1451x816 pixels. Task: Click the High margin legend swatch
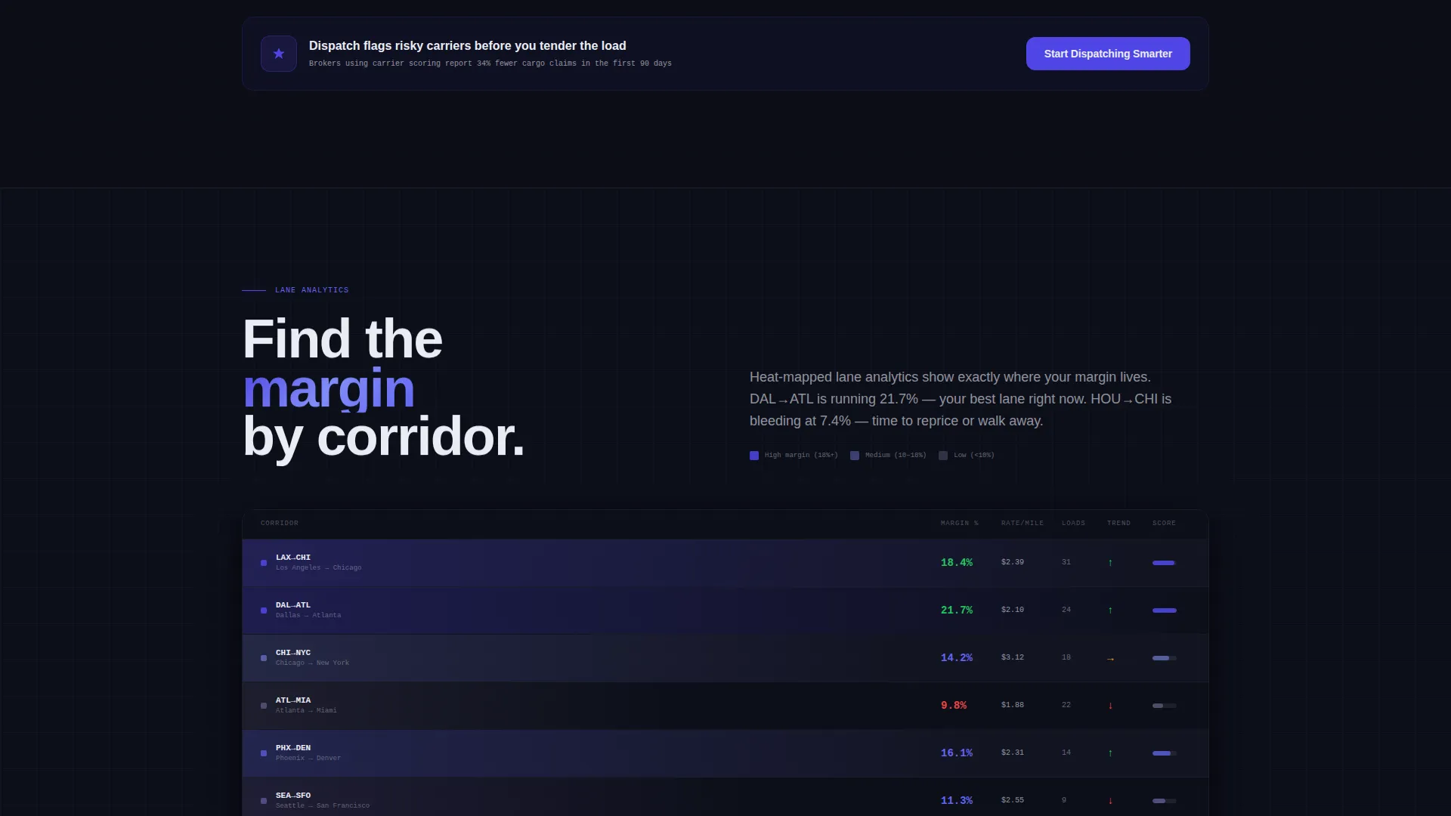(754, 456)
